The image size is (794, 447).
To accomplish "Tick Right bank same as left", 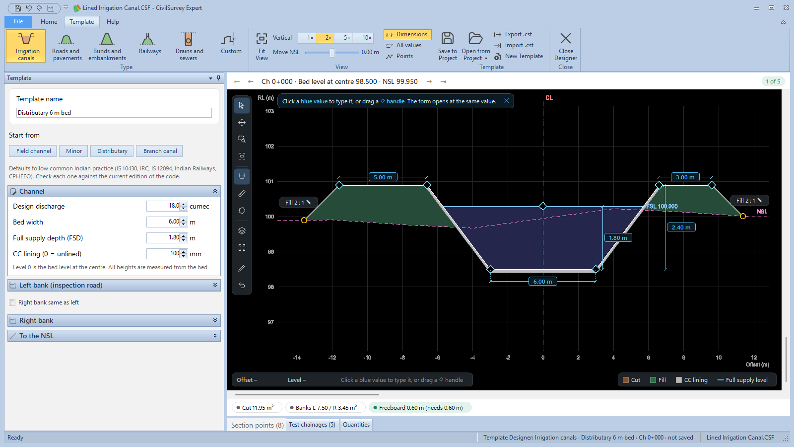I will pyautogui.click(x=12, y=302).
